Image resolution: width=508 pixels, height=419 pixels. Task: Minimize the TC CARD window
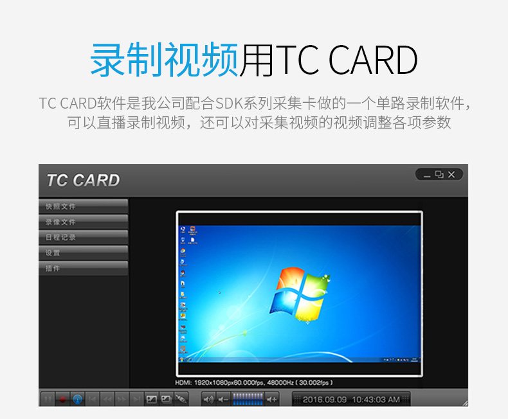tap(427, 175)
